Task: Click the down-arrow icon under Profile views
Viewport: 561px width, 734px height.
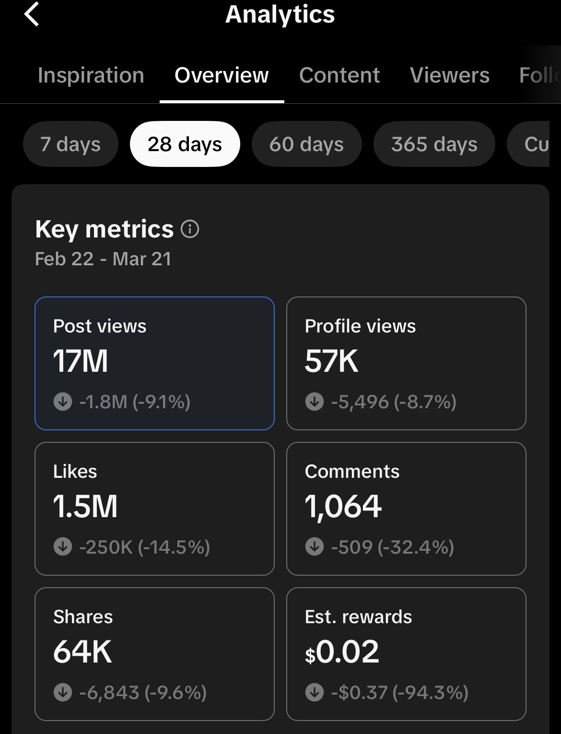Action: pyautogui.click(x=315, y=402)
